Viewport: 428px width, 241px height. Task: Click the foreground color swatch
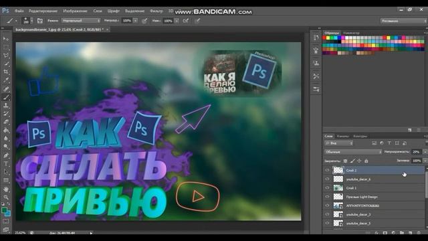pyautogui.click(x=4, y=210)
